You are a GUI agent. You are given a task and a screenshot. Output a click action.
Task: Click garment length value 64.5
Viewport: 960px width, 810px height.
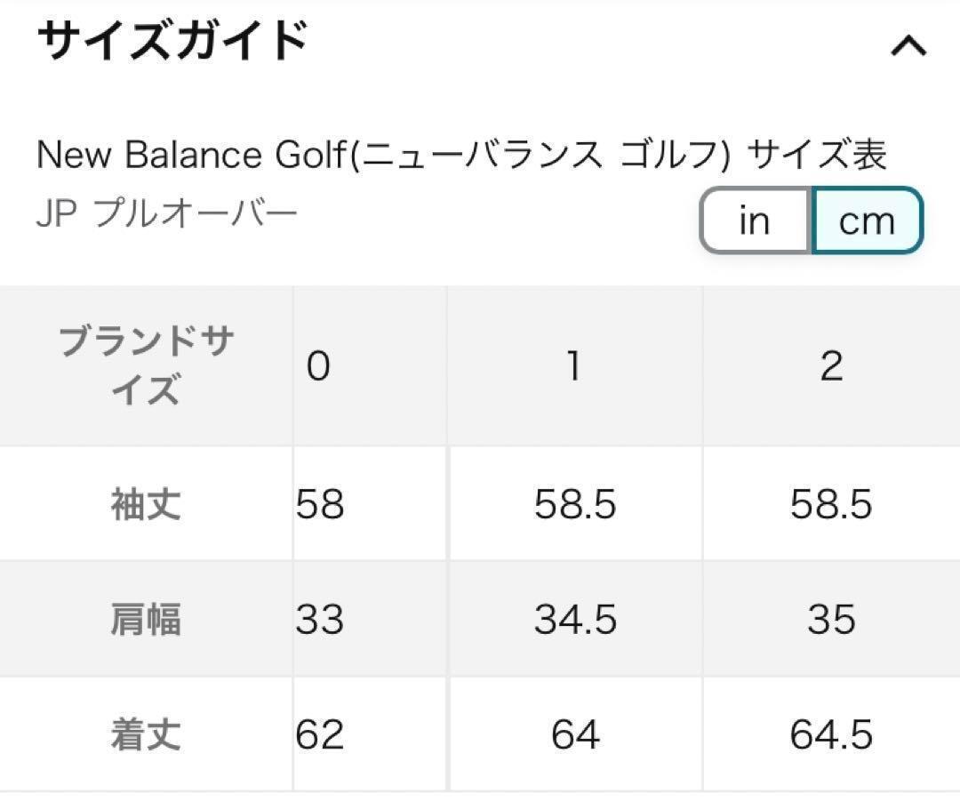831,734
